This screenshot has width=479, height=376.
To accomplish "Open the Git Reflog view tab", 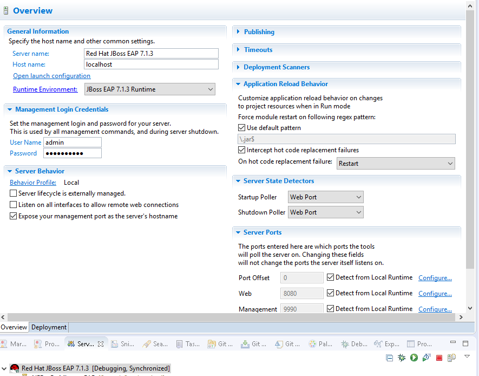I will click(287, 344).
